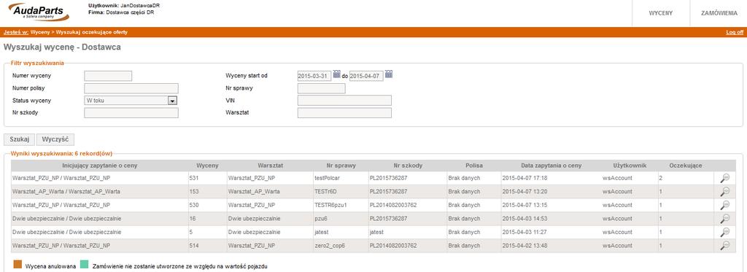The width and height of the screenshot is (747, 272).
Task: Open details for quote 16 via magnifier icon
Action: (x=724, y=219)
